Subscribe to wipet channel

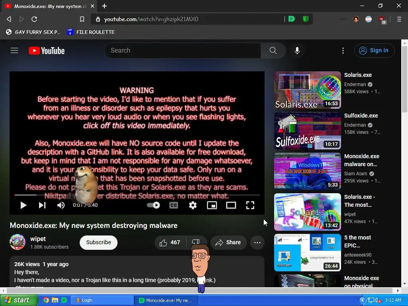tap(99, 243)
